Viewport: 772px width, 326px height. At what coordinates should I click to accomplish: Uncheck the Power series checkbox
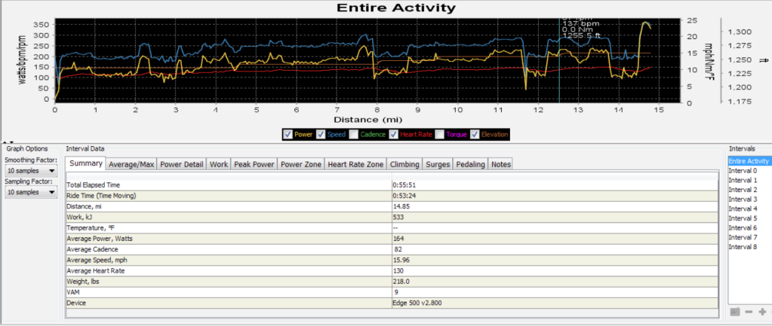(x=288, y=134)
